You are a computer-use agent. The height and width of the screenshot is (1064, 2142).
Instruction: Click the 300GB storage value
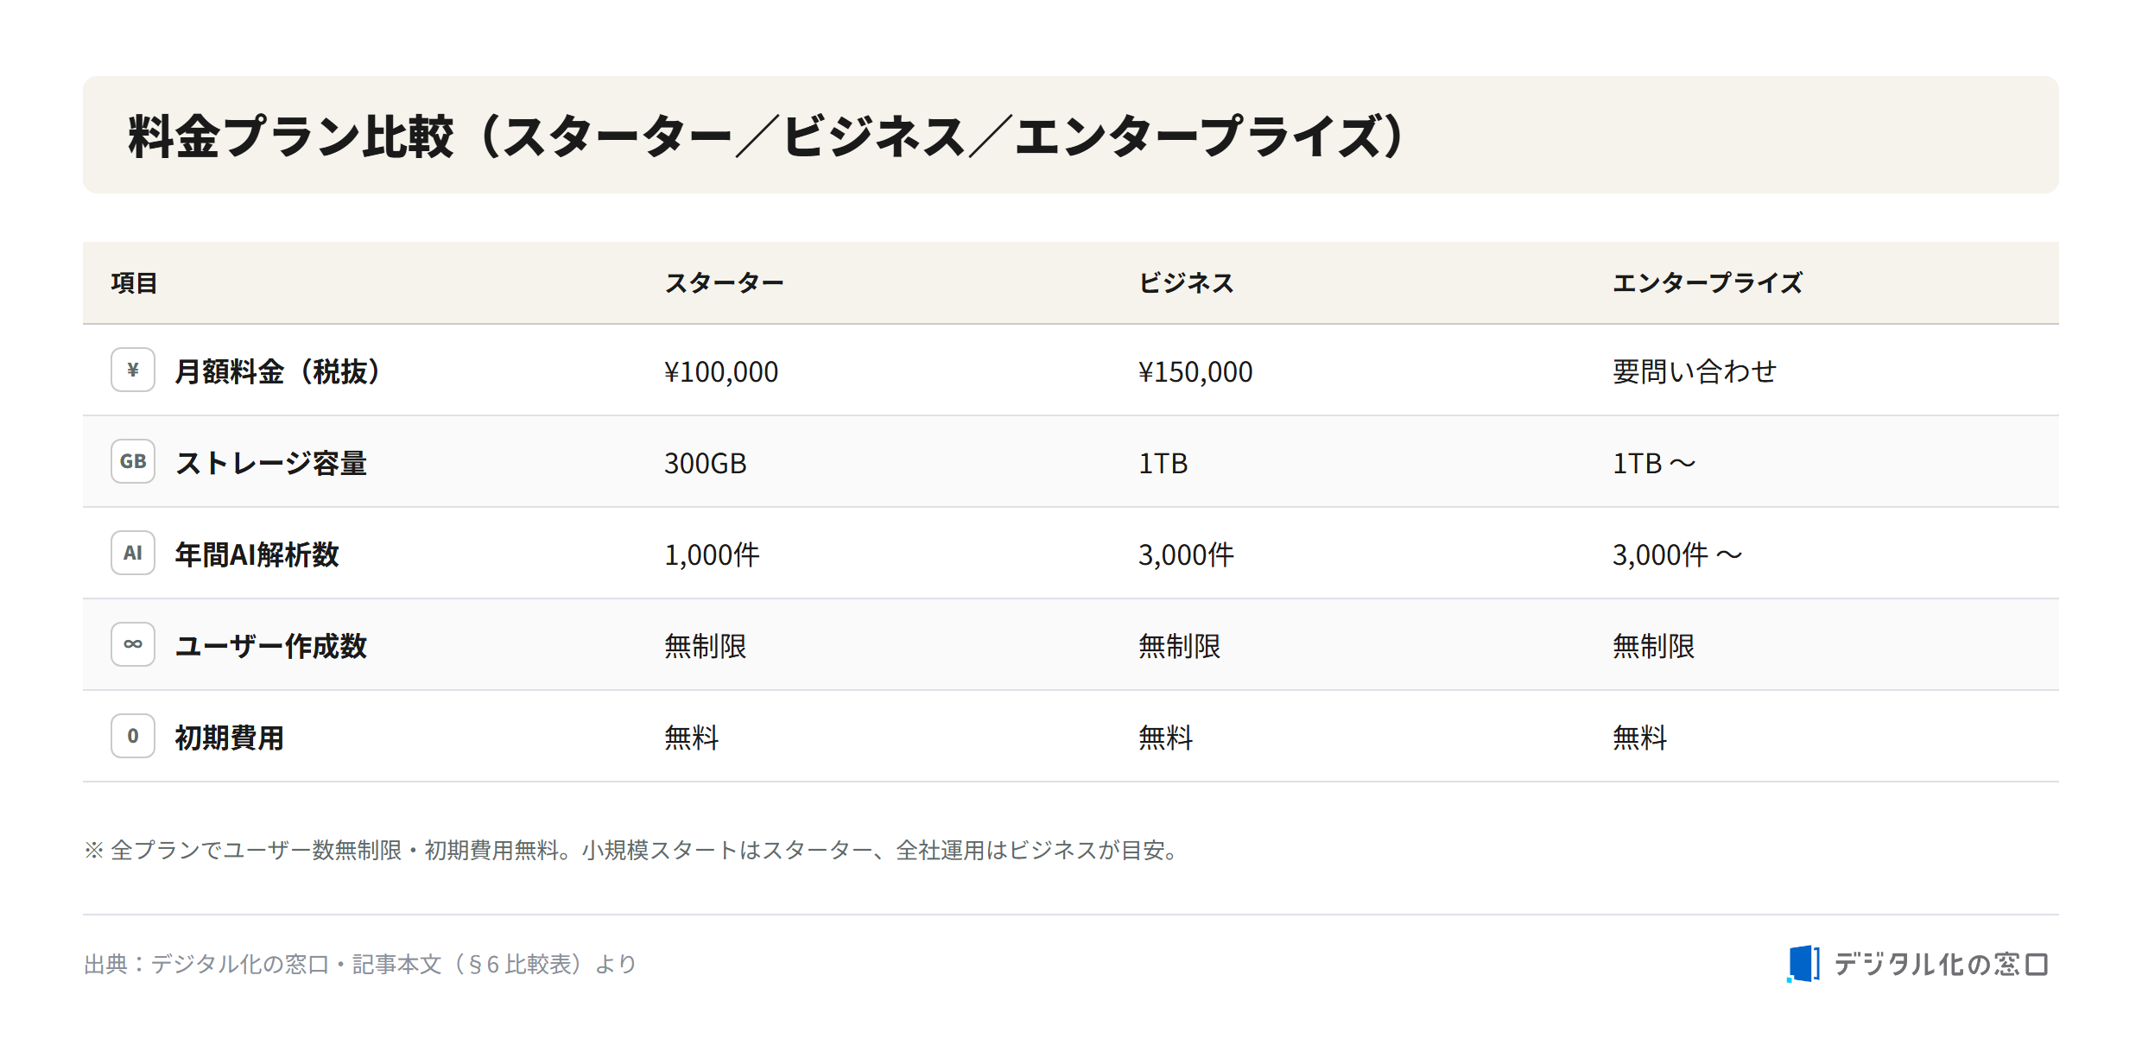(x=706, y=463)
